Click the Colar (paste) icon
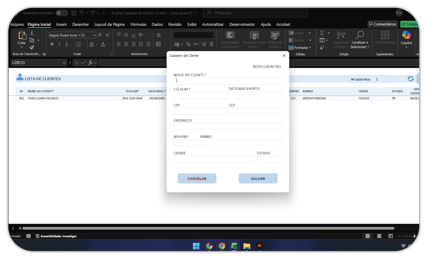Screen dimensions: 441x259 pyautogui.click(x=22, y=36)
